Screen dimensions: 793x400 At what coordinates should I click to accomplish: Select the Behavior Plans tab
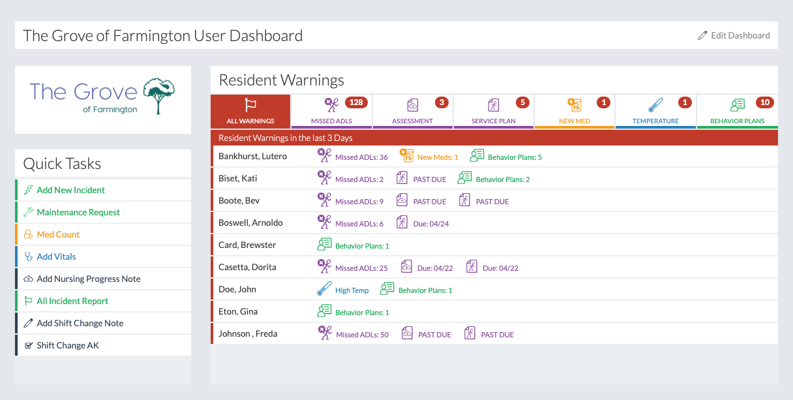click(737, 111)
